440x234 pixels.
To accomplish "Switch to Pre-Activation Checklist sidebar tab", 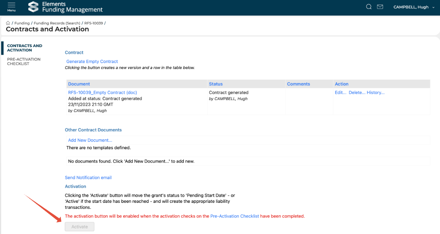I will click(24, 62).
